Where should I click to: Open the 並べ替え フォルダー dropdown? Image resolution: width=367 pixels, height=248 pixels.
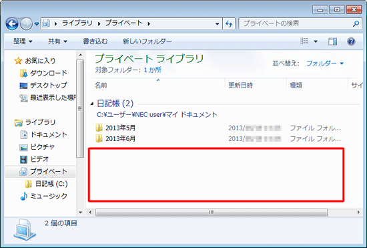tap(325, 64)
